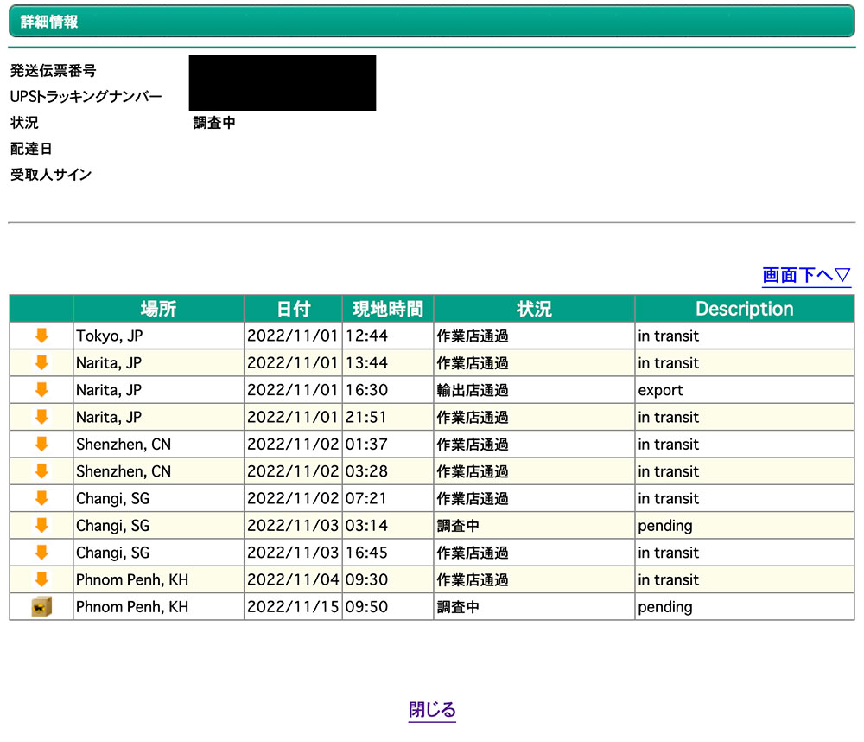Click the 受取人サイン label
Image resolution: width=864 pixels, height=742 pixels.
coord(51,175)
